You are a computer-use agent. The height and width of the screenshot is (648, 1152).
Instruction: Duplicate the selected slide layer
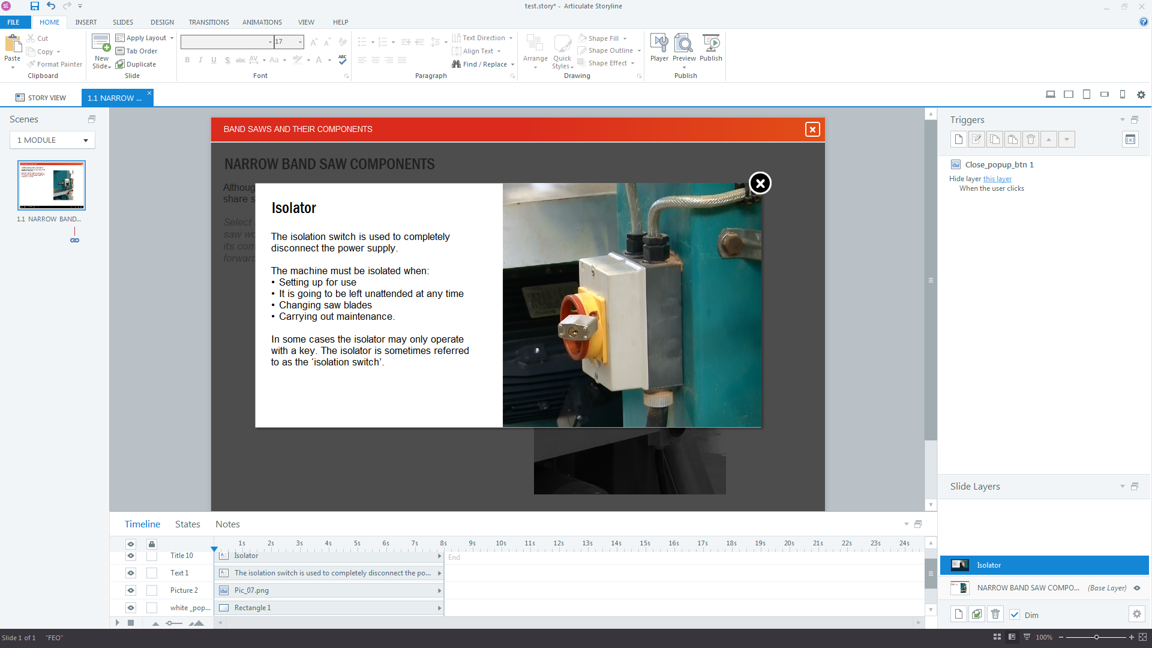(x=977, y=614)
